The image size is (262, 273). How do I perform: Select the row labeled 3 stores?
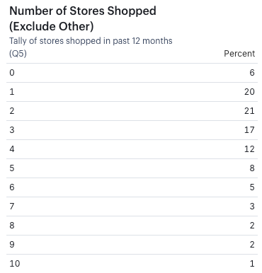(132, 130)
